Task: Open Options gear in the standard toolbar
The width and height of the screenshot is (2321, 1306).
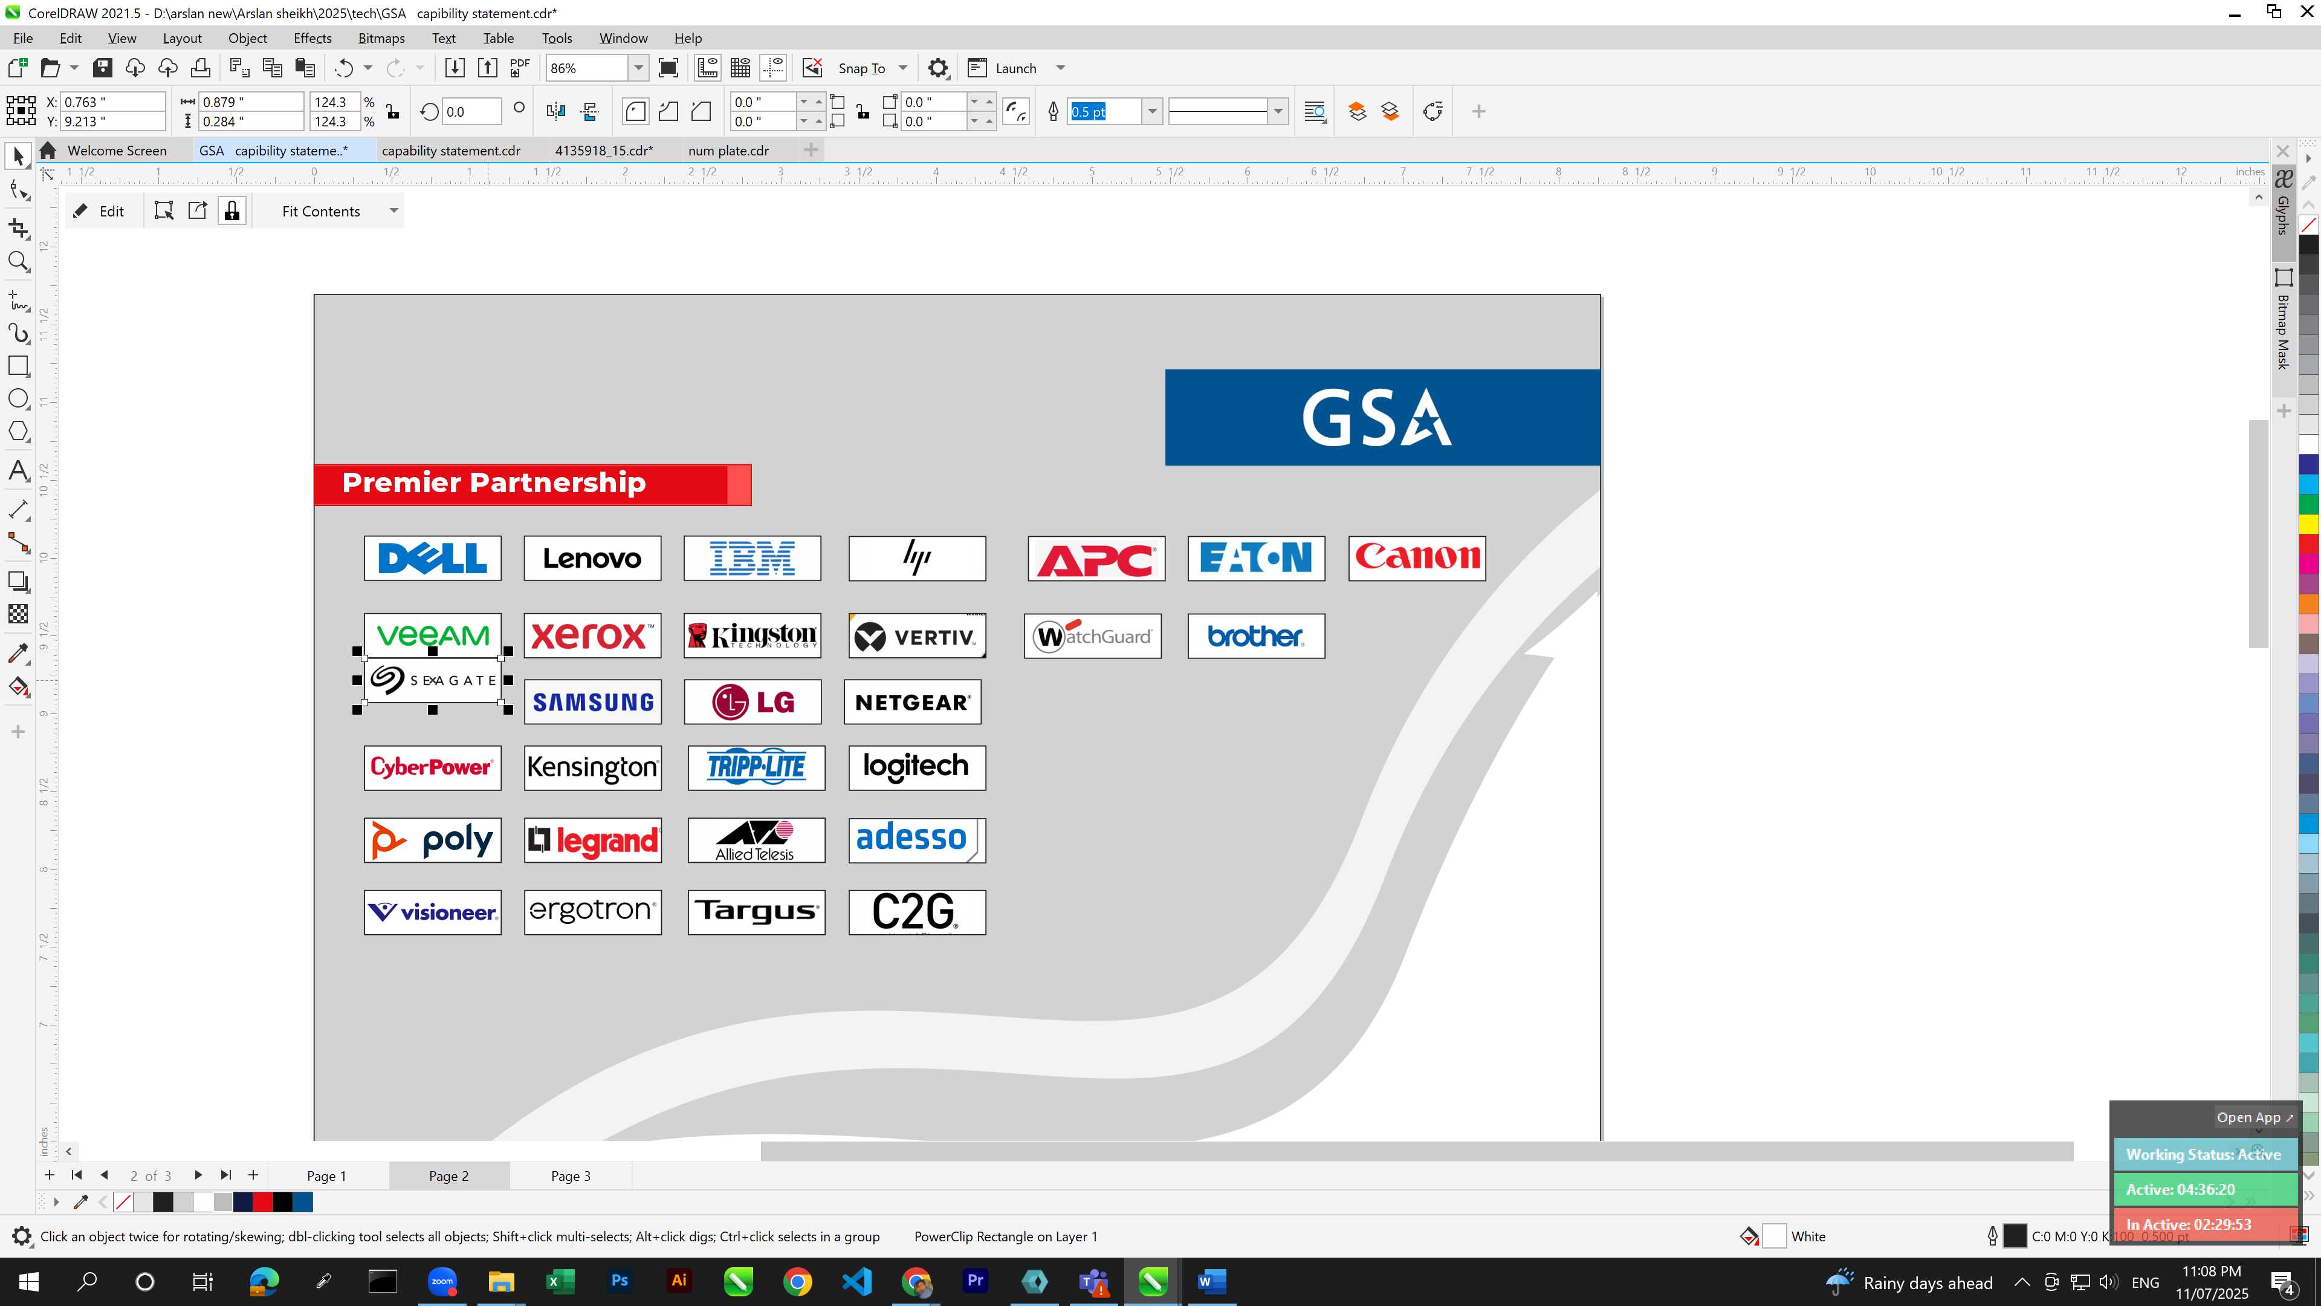Action: (938, 68)
